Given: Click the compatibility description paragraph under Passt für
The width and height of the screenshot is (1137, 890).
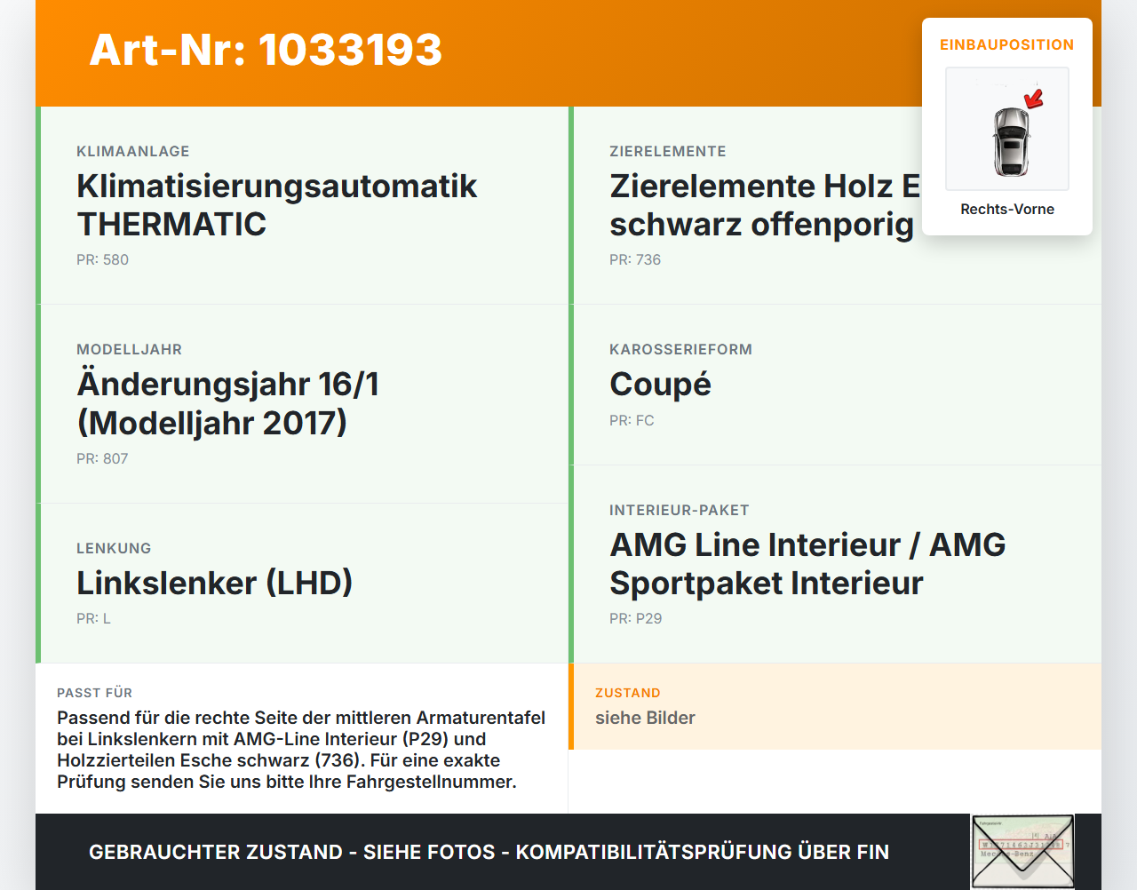Looking at the screenshot, I should tap(301, 750).
